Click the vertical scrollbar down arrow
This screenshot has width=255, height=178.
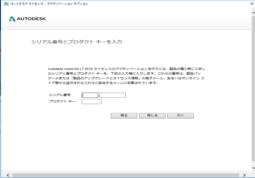click(253, 168)
